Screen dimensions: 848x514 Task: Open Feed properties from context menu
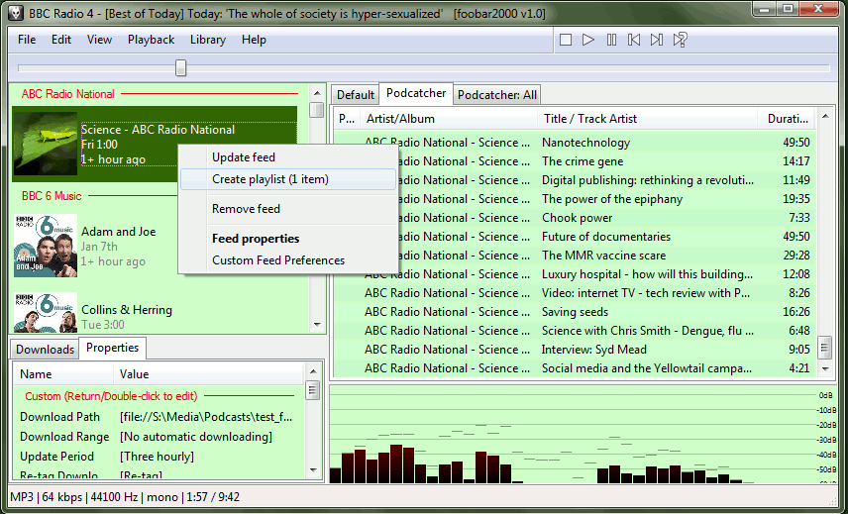pos(288,239)
